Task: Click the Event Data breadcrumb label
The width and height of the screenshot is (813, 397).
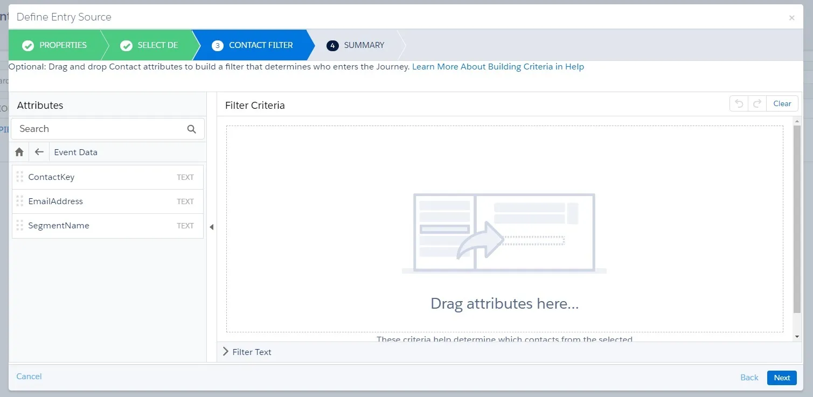Action: (75, 152)
